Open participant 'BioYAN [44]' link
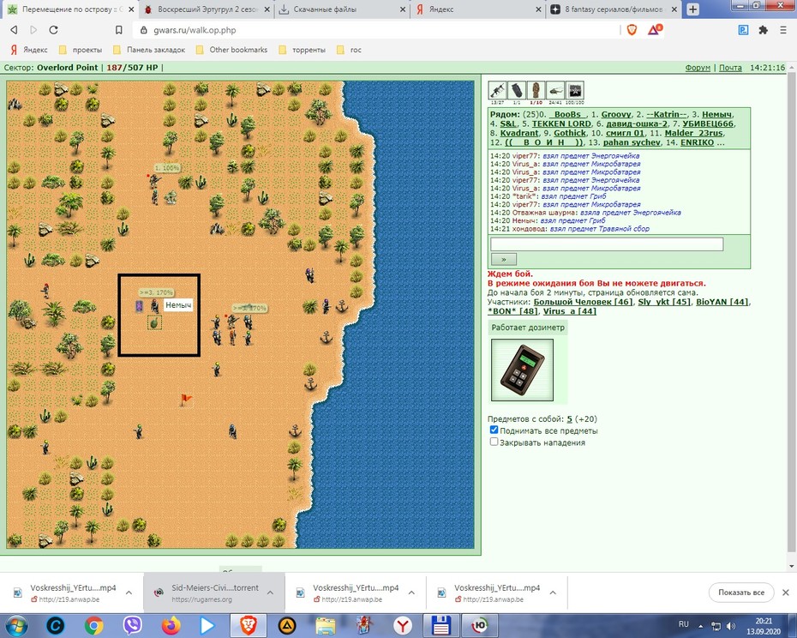The width and height of the screenshot is (797, 638). click(722, 302)
